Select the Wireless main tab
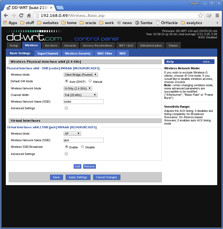Screen dimensions: 223x229 (31, 45)
